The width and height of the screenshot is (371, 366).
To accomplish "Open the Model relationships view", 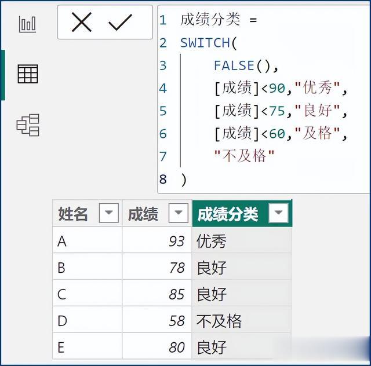I will (x=28, y=125).
